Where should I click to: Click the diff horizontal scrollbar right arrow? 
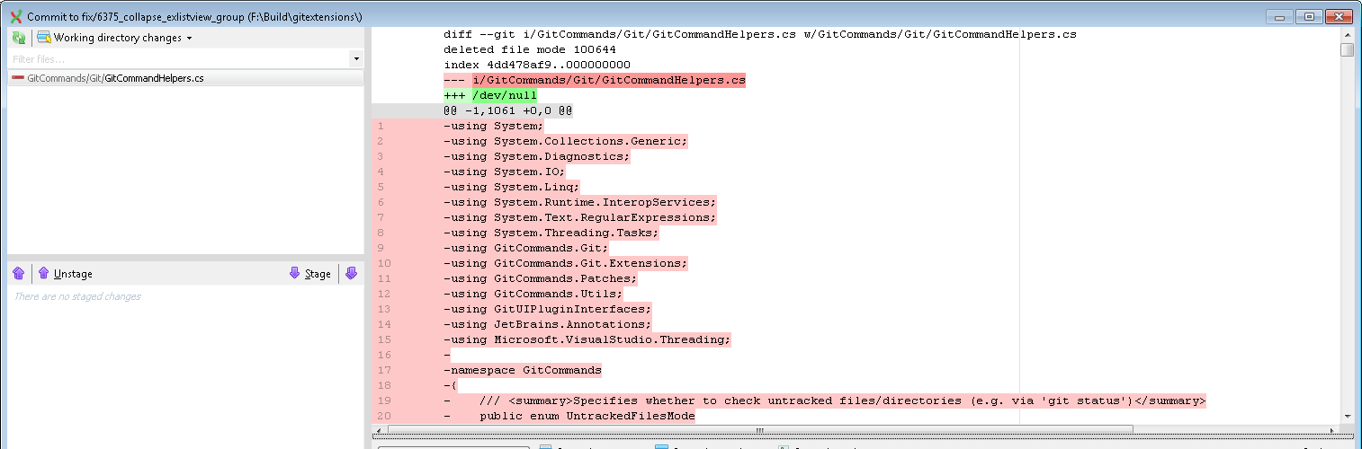tap(1333, 430)
